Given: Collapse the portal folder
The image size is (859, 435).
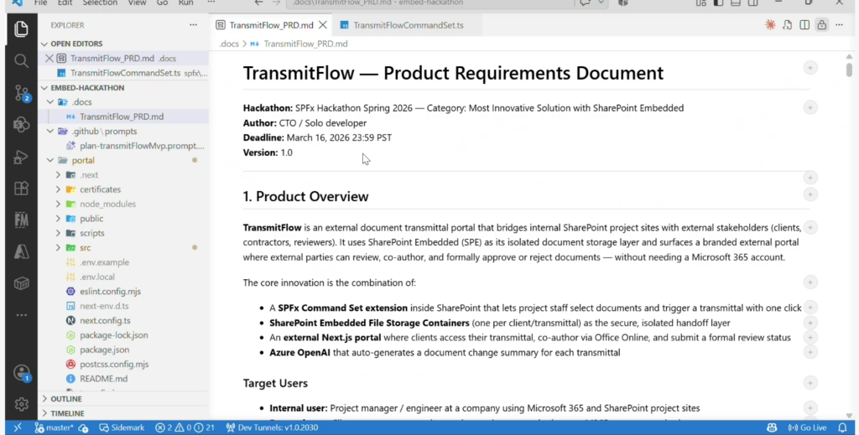Looking at the screenshot, I should [x=50, y=160].
